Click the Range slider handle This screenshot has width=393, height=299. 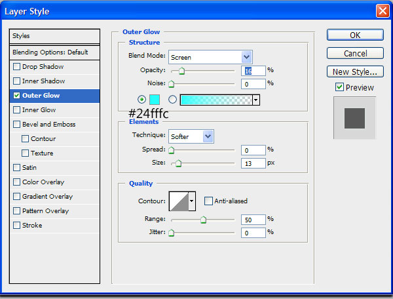pyautogui.click(x=203, y=220)
